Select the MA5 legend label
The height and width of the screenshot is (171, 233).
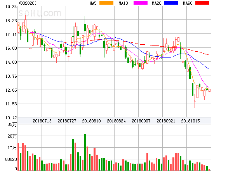point(93,3)
